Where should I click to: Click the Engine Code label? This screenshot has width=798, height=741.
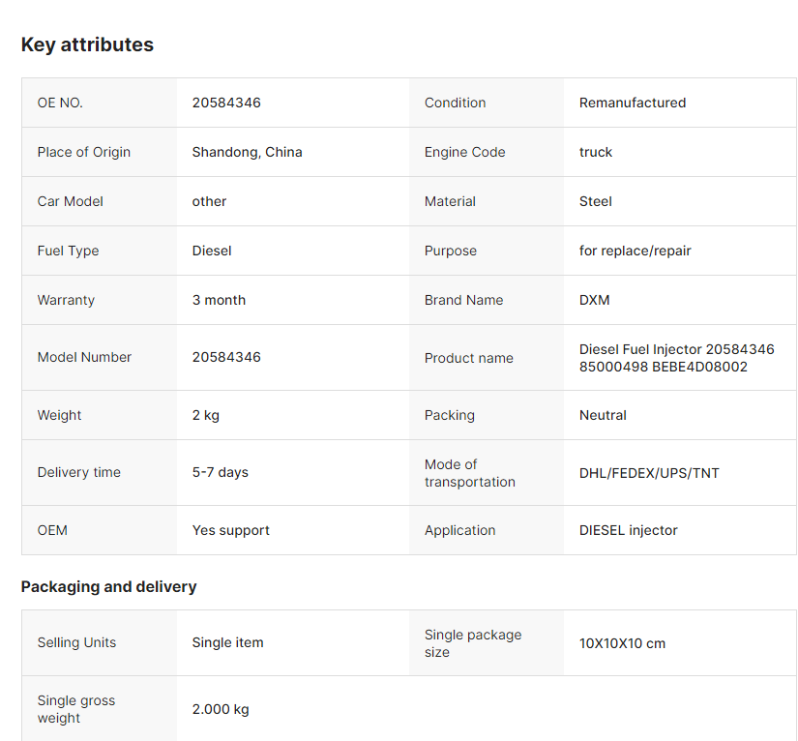point(464,152)
